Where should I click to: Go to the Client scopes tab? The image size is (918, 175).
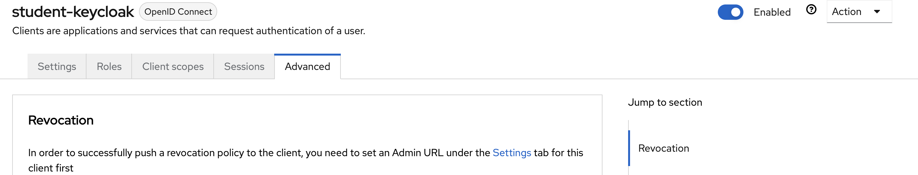point(173,66)
